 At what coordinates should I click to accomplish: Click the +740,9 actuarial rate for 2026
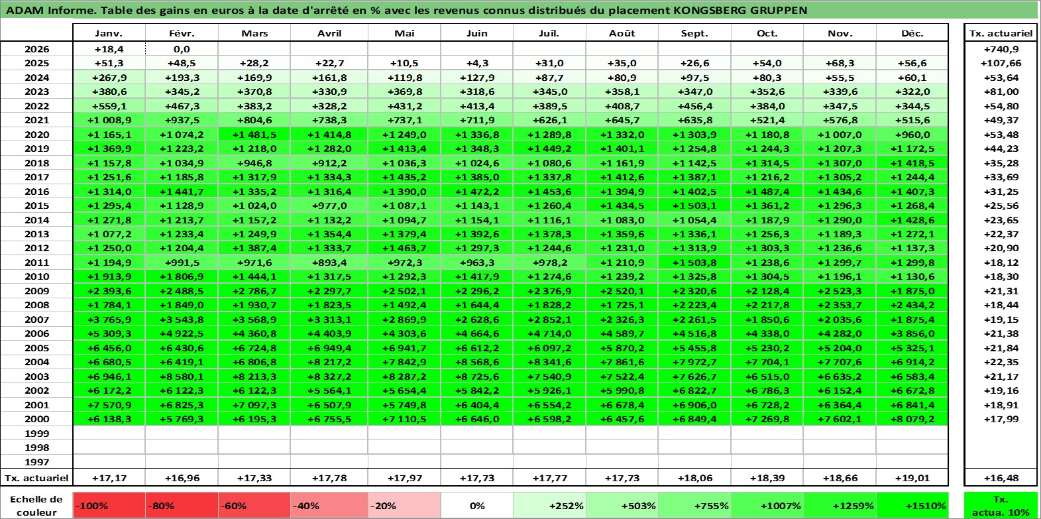pyautogui.click(x=1001, y=49)
